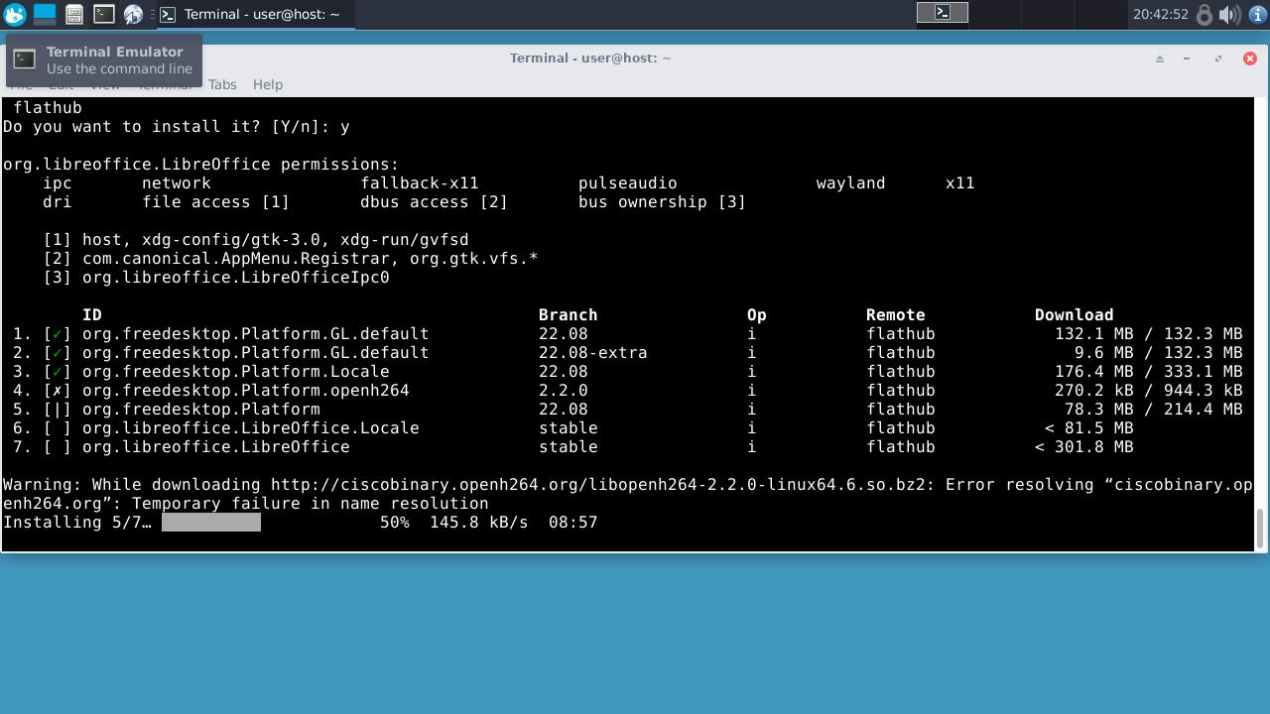The image size is (1270, 714).
Task: Click the 'Download' column header
Action: tap(1075, 315)
